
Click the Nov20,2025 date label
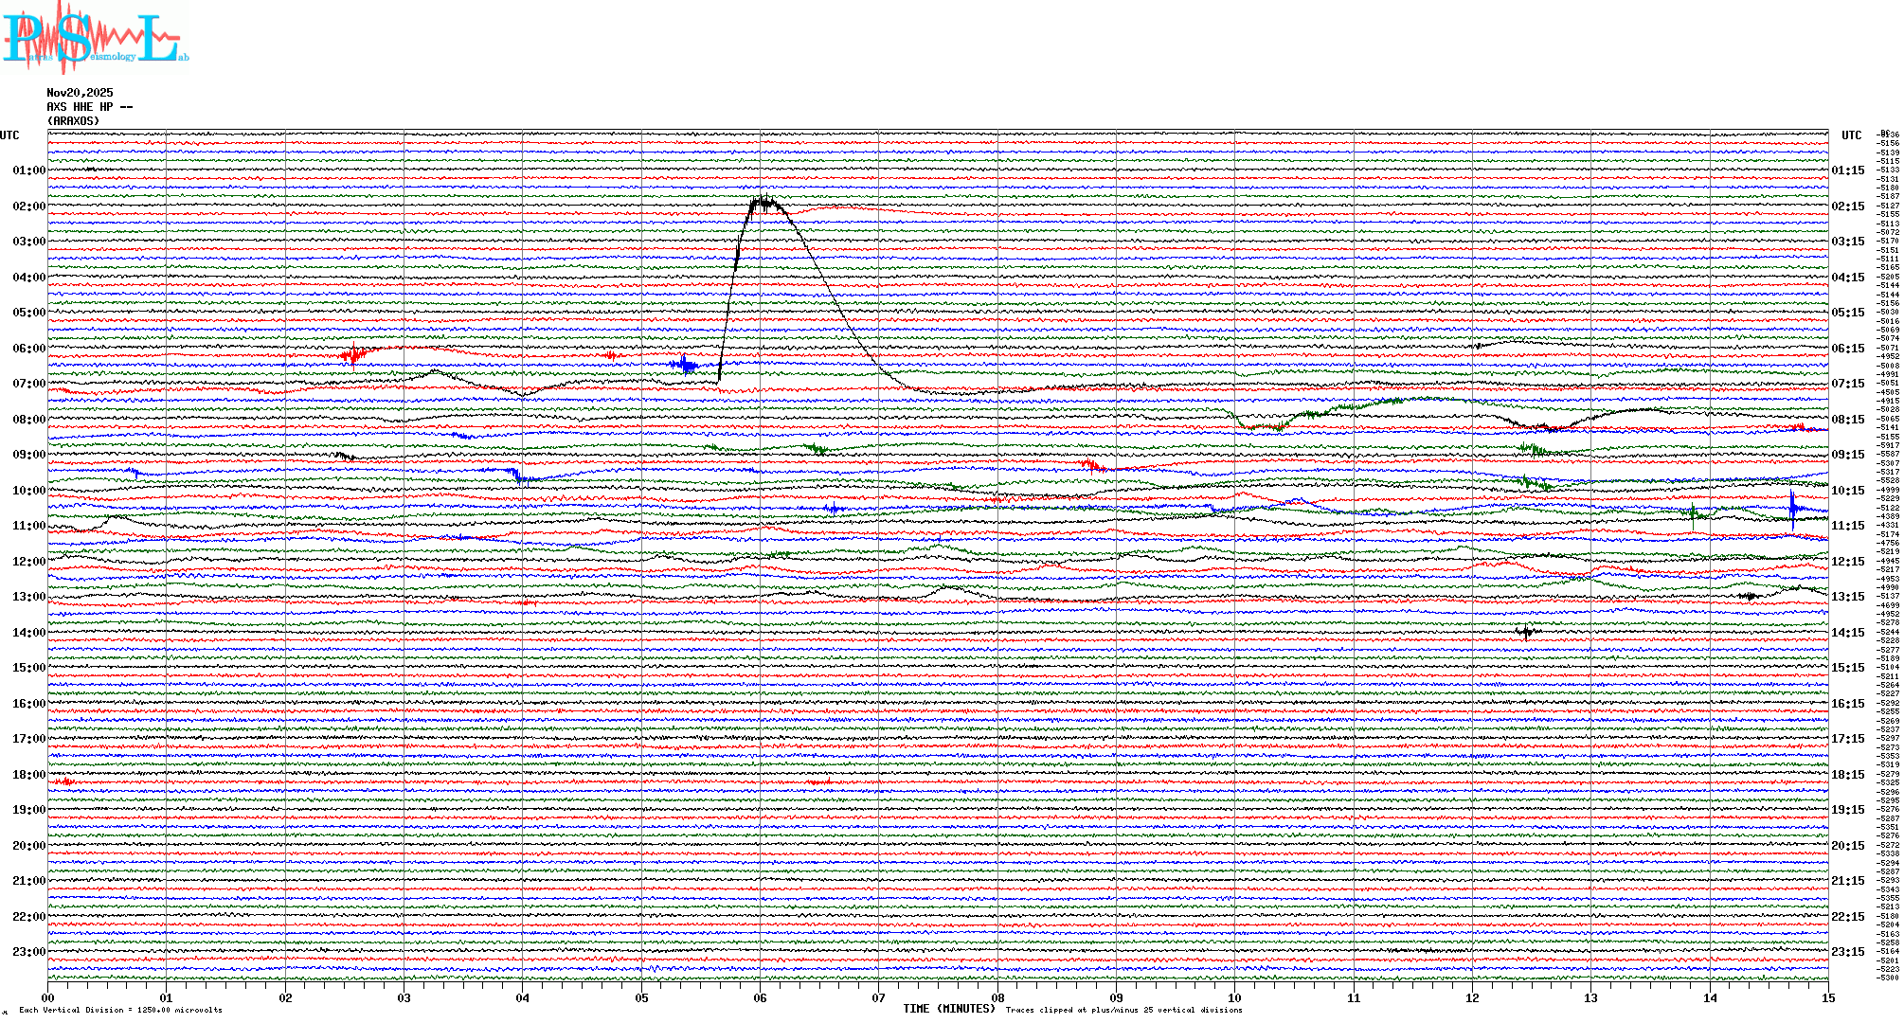[x=80, y=93]
